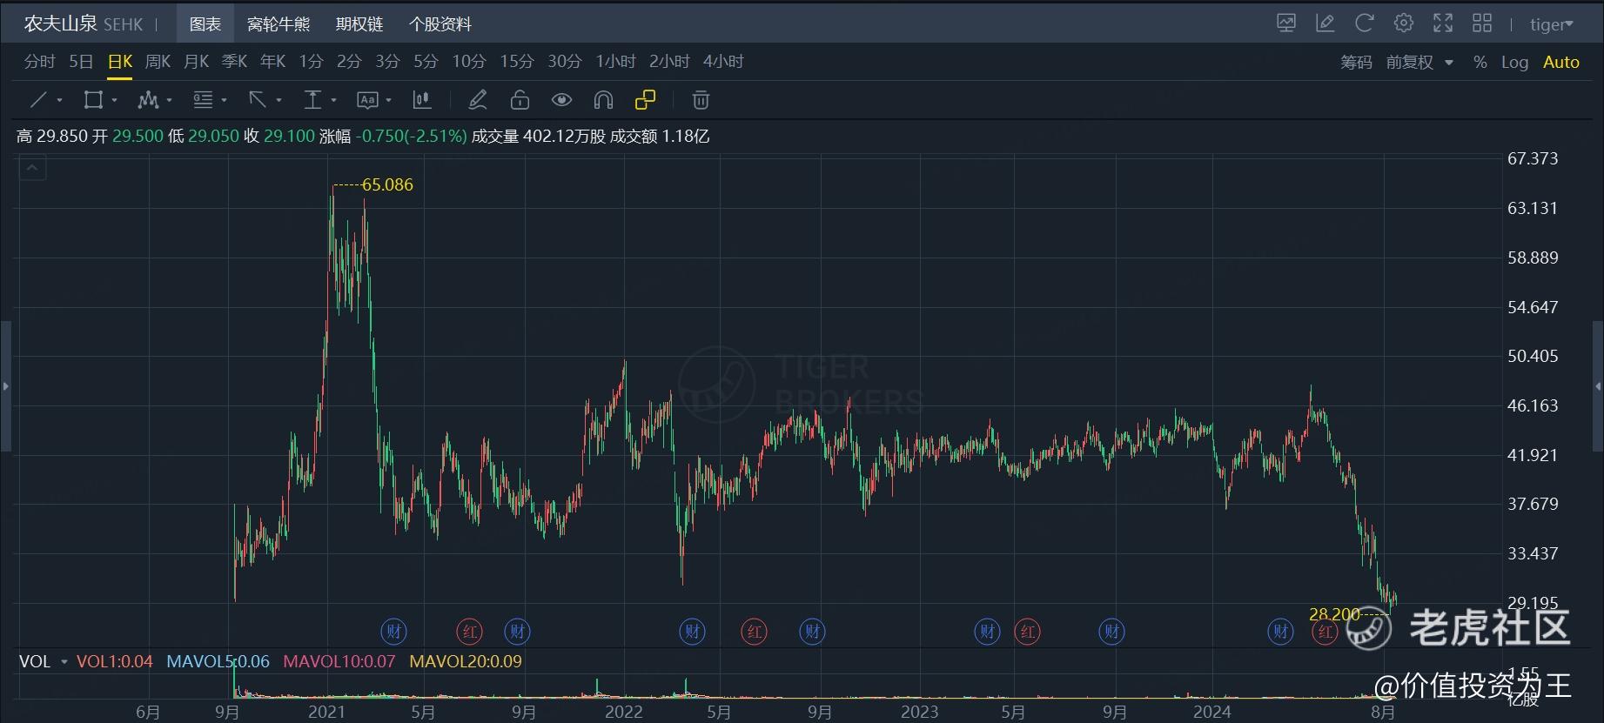Select the price range measure tool
The image size is (1604, 723).
pos(312,100)
